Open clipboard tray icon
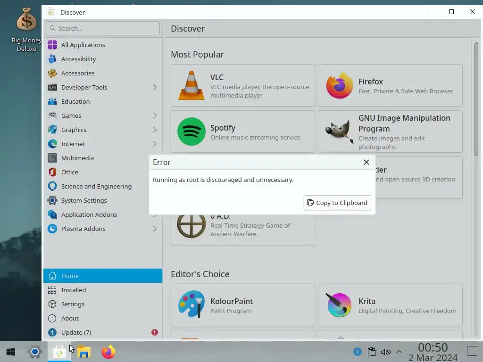483x362 pixels. [372, 352]
